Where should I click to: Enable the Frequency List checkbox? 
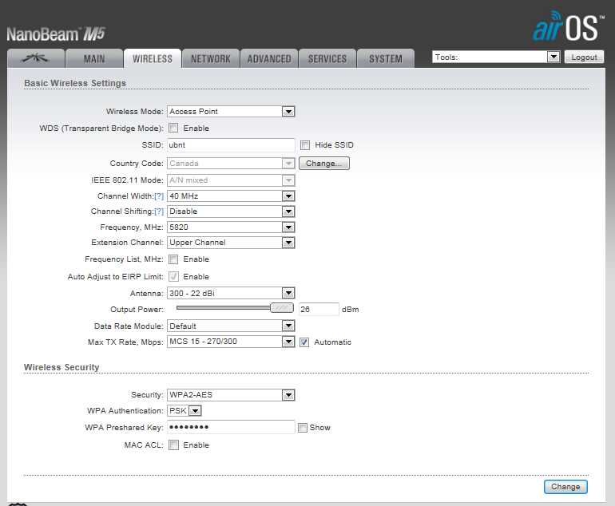(x=173, y=259)
